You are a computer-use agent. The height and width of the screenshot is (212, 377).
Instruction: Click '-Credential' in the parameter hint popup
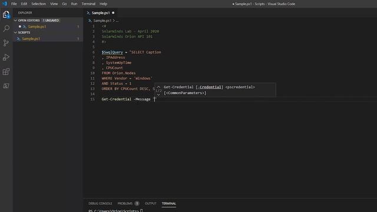pyautogui.click(x=209, y=87)
